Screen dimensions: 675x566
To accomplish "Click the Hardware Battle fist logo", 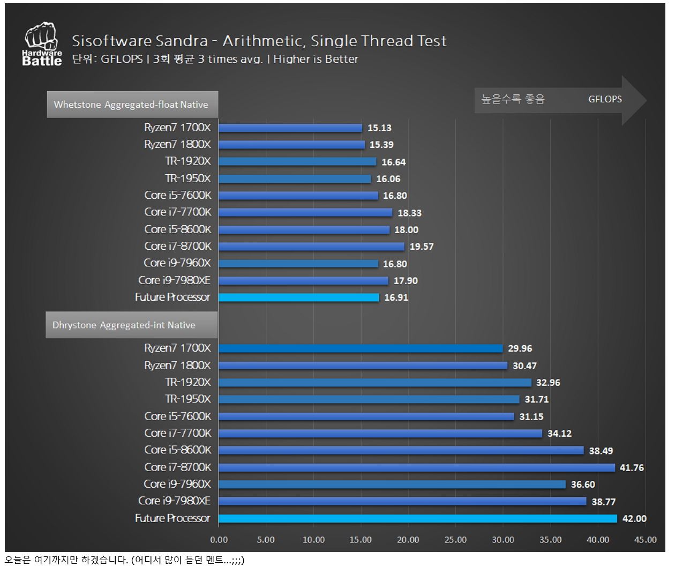I will point(42,44).
